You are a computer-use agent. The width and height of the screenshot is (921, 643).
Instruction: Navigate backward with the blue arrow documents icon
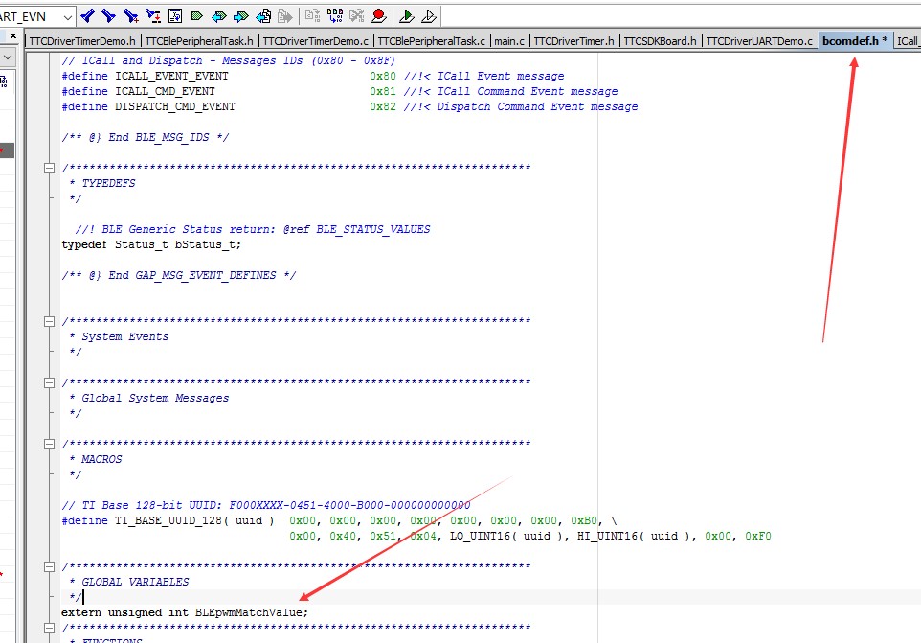click(x=263, y=16)
